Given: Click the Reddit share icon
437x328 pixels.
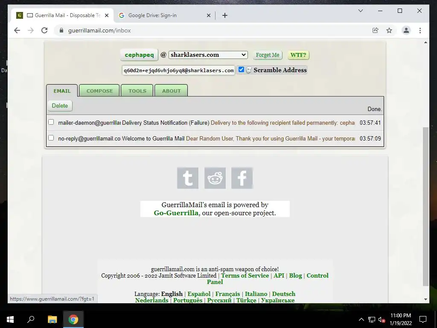Looking at the screenshot, I should pos(215,178).
